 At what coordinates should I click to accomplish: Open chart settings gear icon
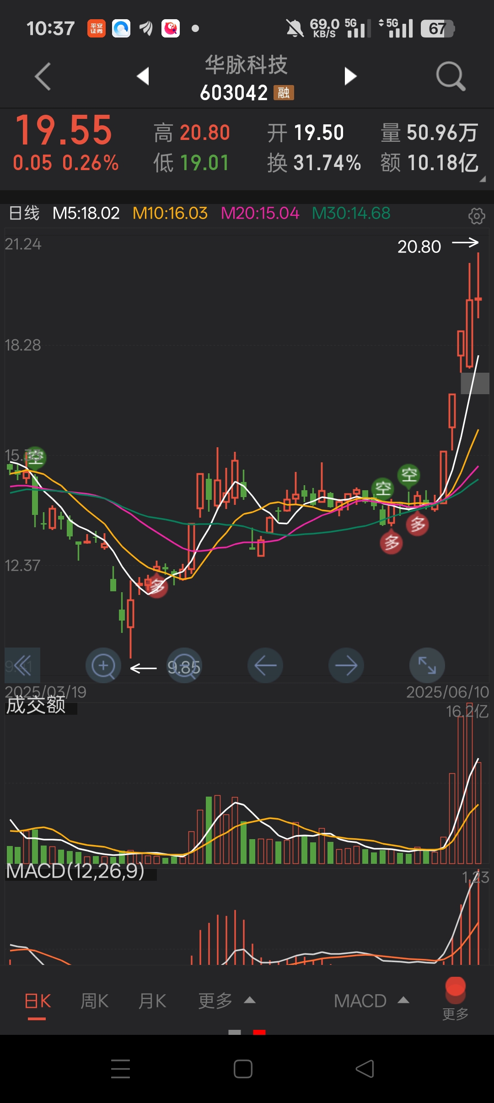pos(477,216)
